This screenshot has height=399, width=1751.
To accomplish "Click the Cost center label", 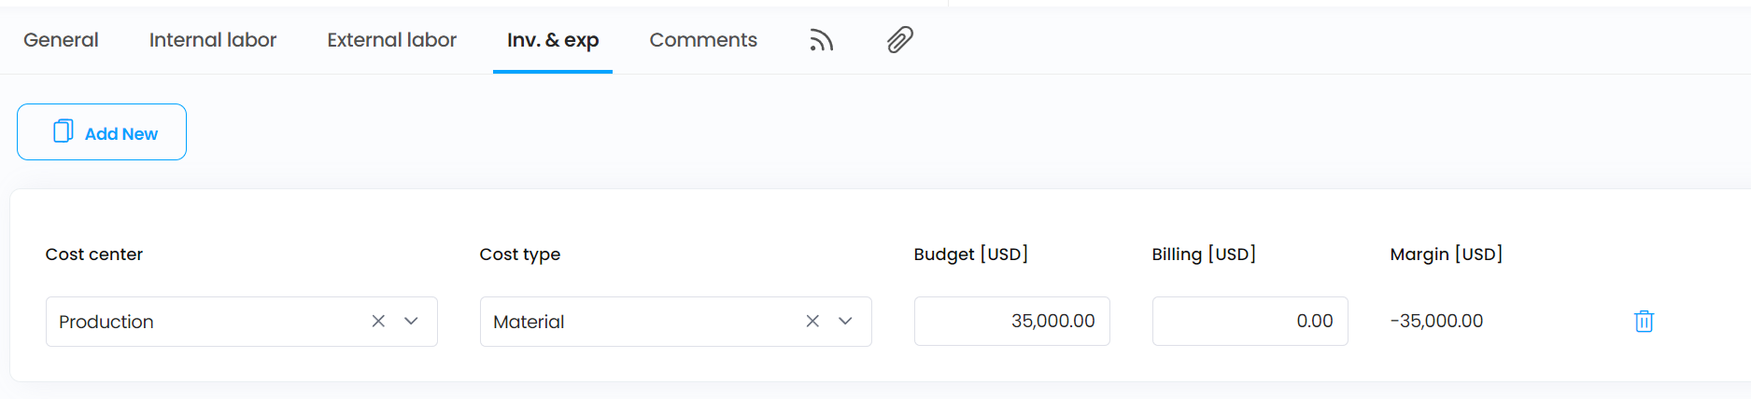I will 94,255.
